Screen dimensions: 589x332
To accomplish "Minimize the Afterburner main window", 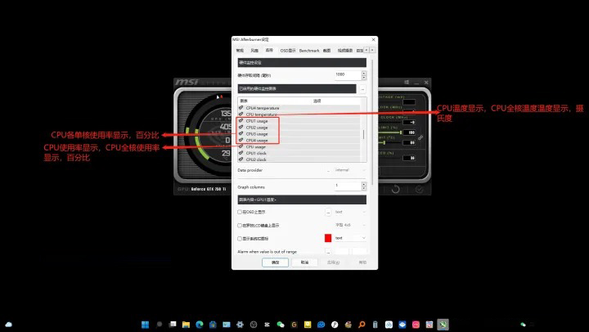I will tap(416, 83).
